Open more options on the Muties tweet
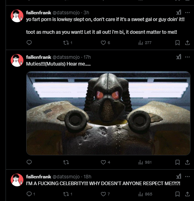Screen dimensions: 194x201 [187, 57]
